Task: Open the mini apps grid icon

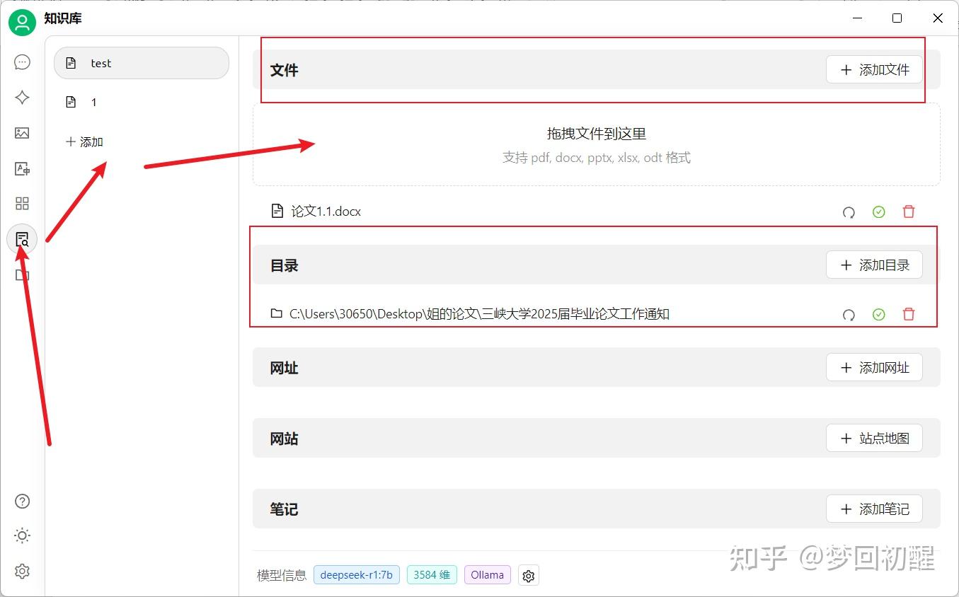Action: (22, 204)
